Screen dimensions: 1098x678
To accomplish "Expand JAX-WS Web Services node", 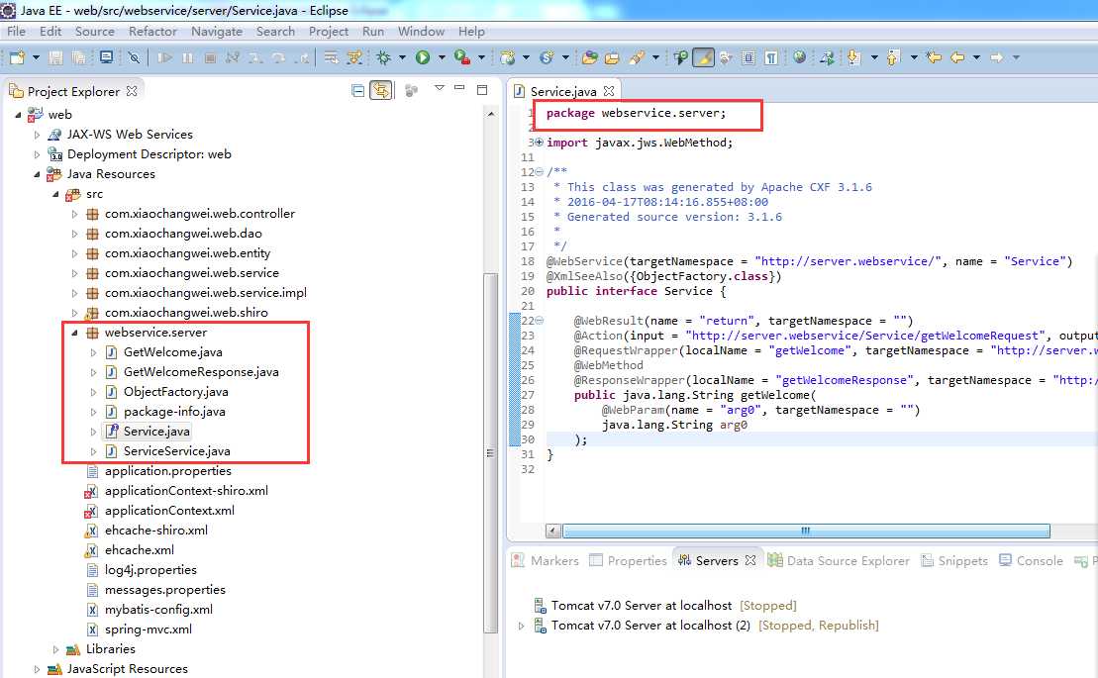I will click(37, 135).
